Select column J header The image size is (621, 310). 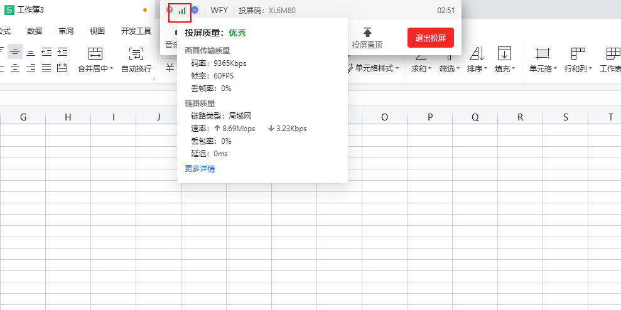[158, 117]
